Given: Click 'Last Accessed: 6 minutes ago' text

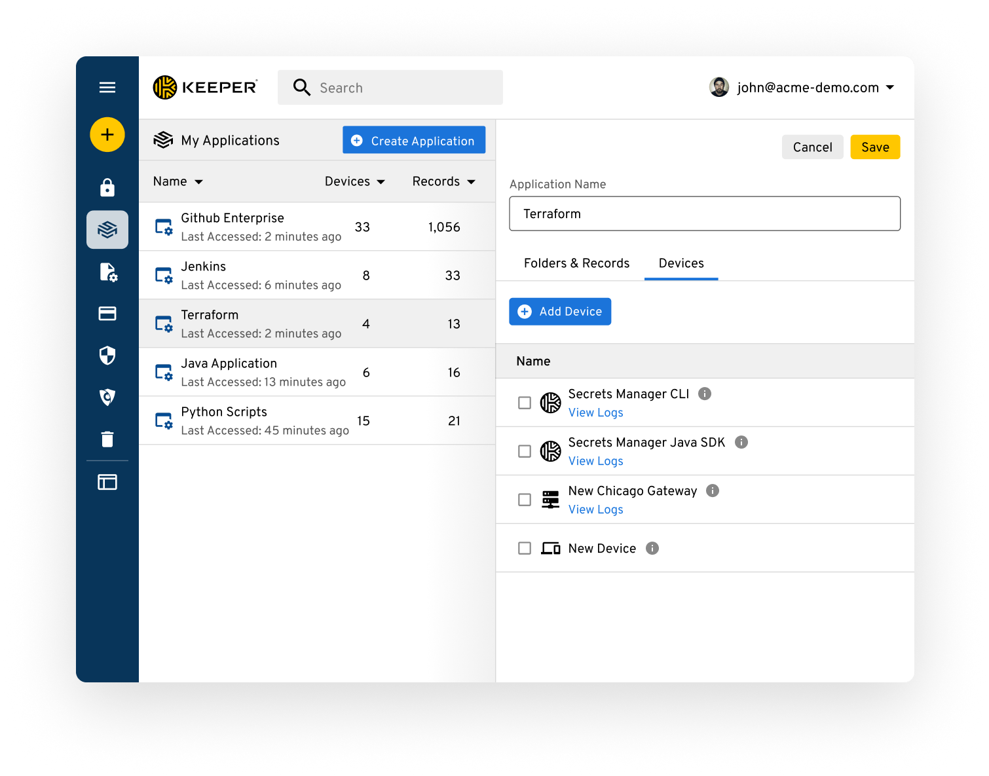Looking at the screenshot, I should 261,285.
